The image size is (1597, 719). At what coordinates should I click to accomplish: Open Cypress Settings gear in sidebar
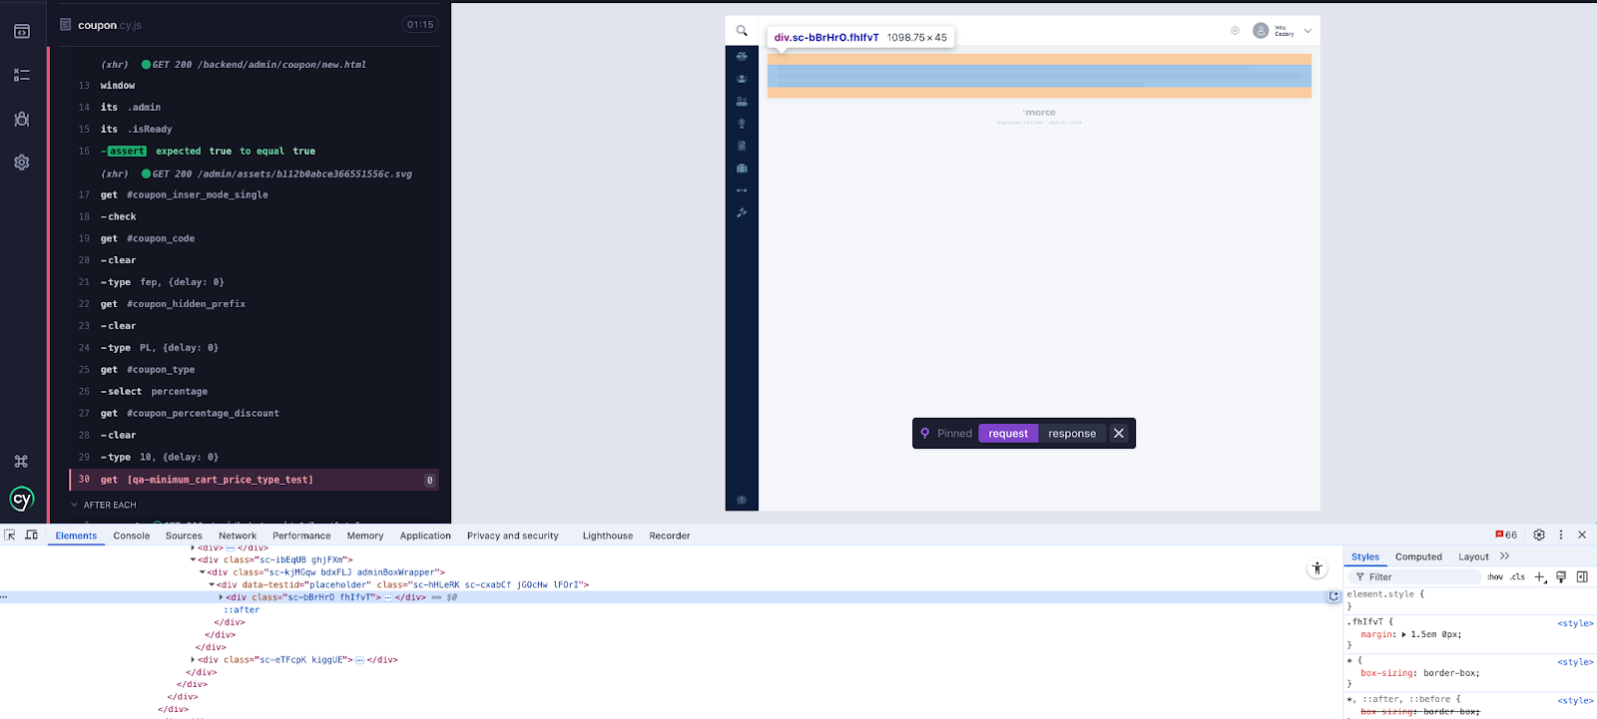tap(22, 163)
